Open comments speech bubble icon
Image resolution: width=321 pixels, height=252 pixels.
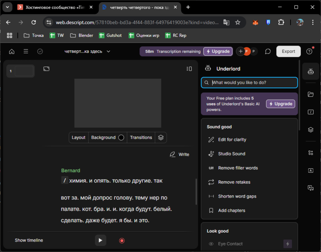click(x=268, y=51)
